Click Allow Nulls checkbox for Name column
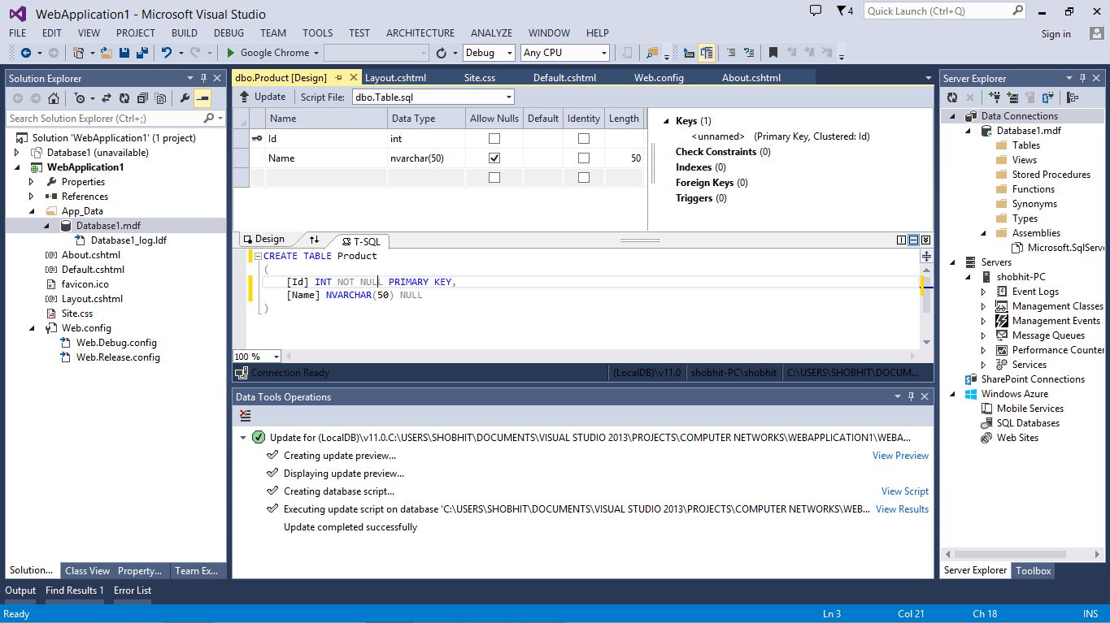This screenshot has width=1110, height=623. [494, 158]
